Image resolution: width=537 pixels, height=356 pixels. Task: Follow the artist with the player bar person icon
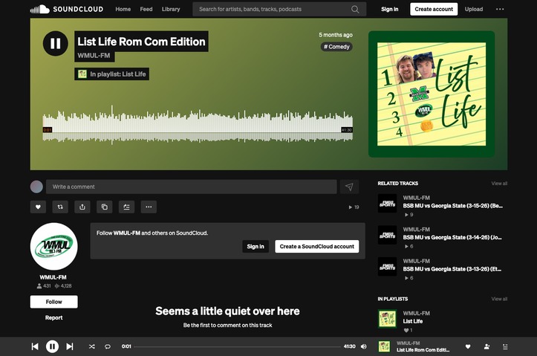[486, 347]
